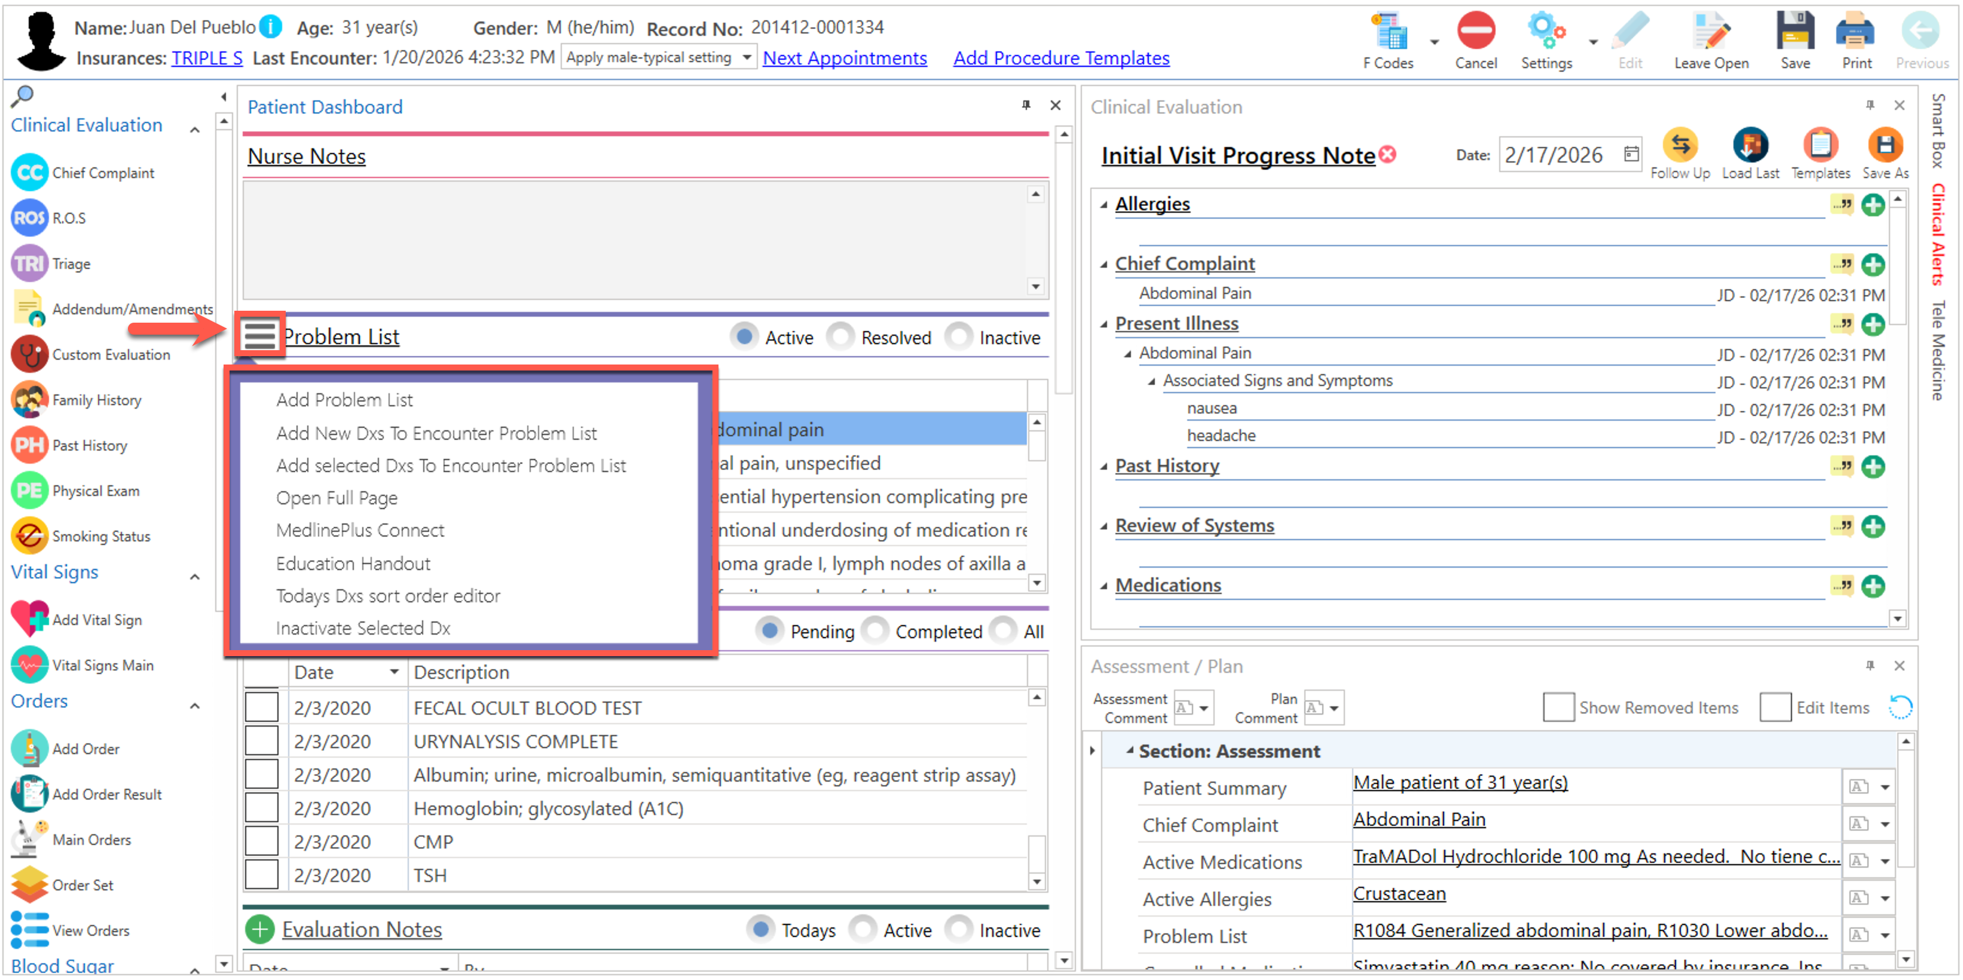The image size is (1963, 980).
Task: Click the Problem List hamburger menu icon
Action: pyautogui.click(x=259, y=335)
